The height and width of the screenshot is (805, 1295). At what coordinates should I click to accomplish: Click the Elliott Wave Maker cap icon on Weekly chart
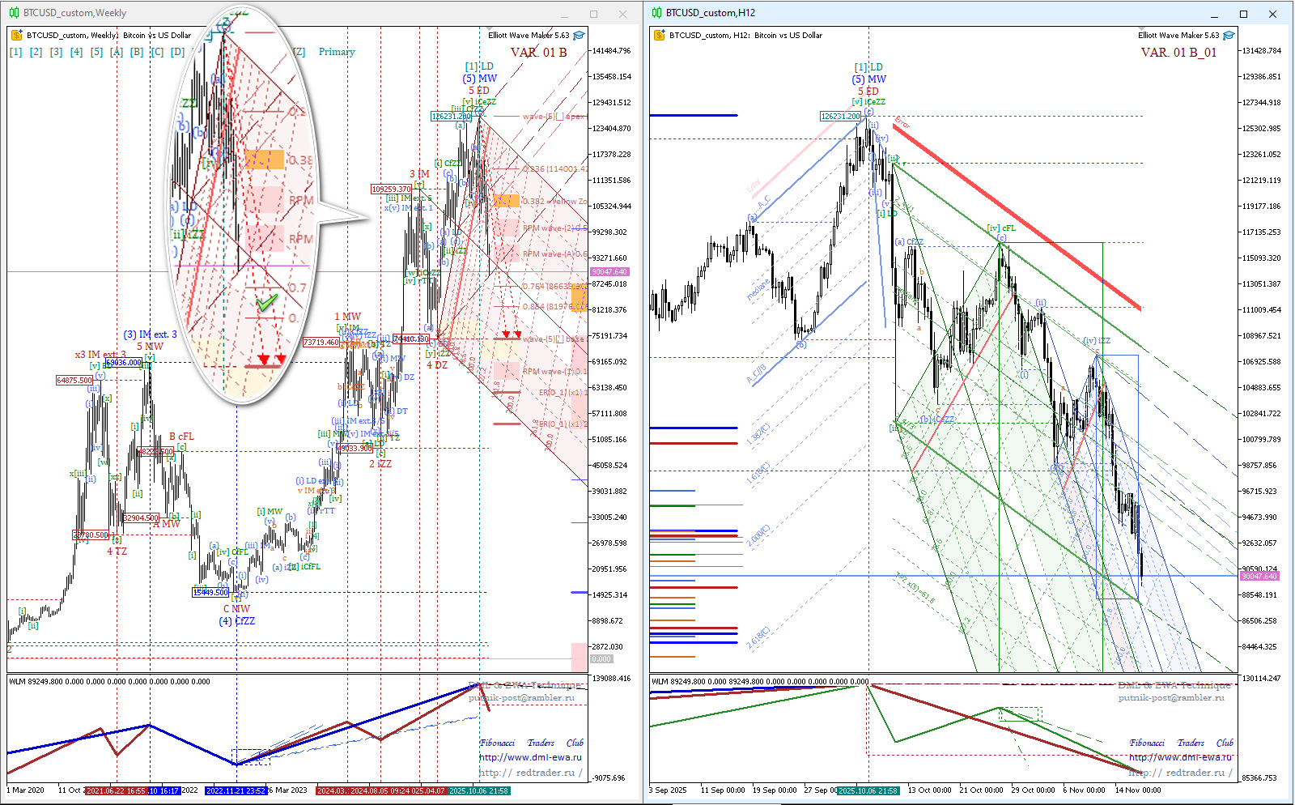pos(580,36)
